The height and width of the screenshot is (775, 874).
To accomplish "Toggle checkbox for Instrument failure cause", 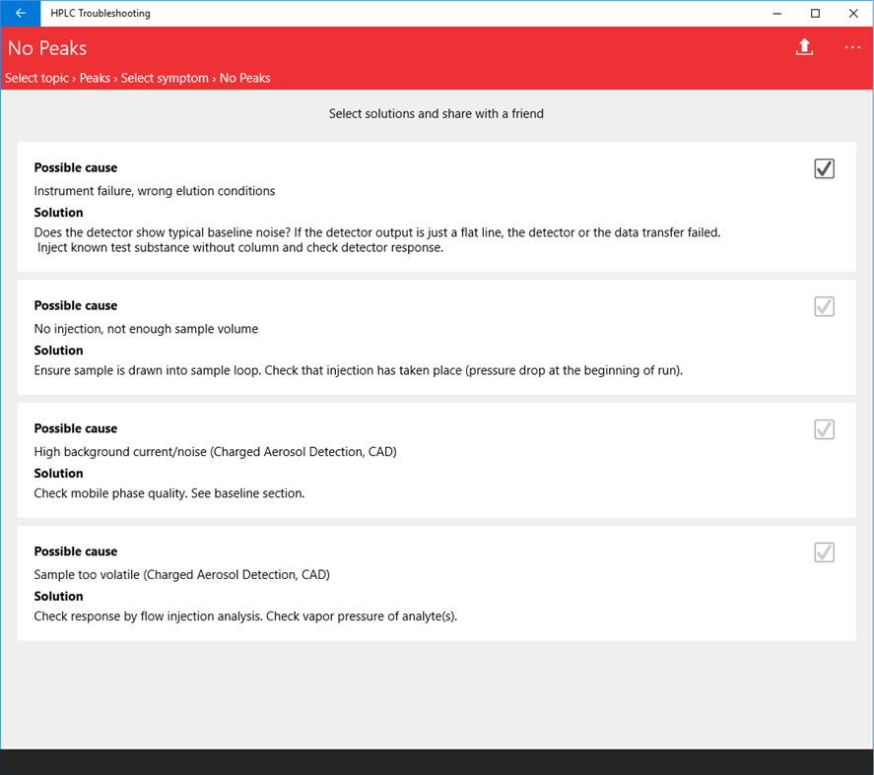I will pyautogui.click(x=825, y=168).
